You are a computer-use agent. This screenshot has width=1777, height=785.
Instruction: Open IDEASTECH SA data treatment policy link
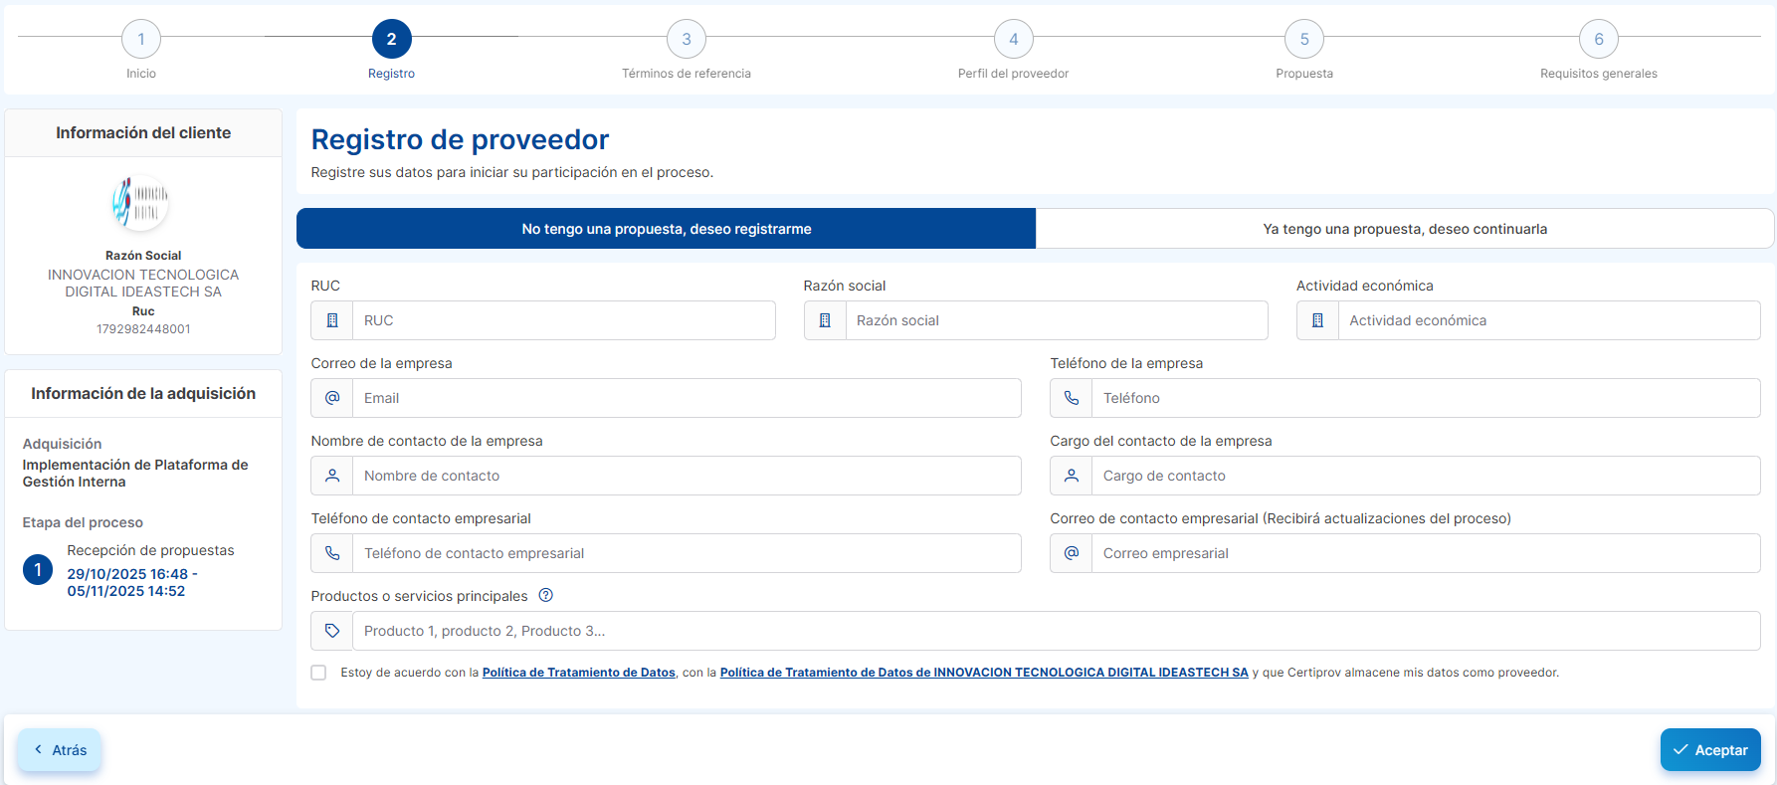[x=983, y=673]
